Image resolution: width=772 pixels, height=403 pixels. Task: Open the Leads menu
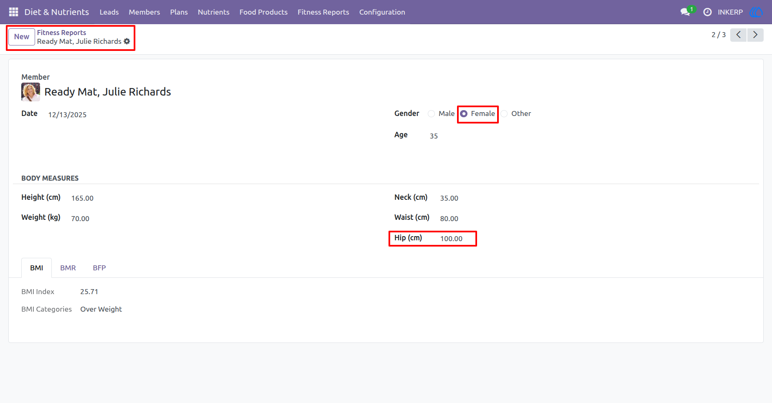[x=109, y=12]
